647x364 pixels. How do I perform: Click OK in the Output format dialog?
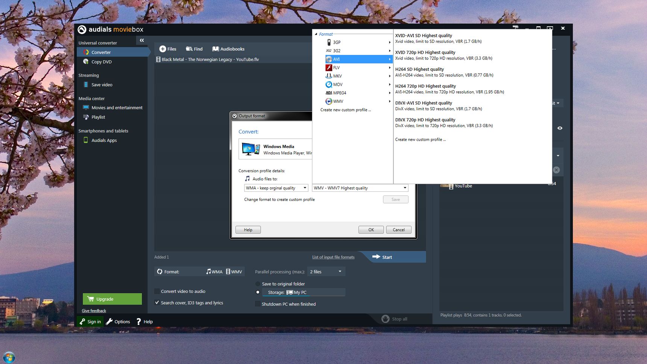click(371, 230)
